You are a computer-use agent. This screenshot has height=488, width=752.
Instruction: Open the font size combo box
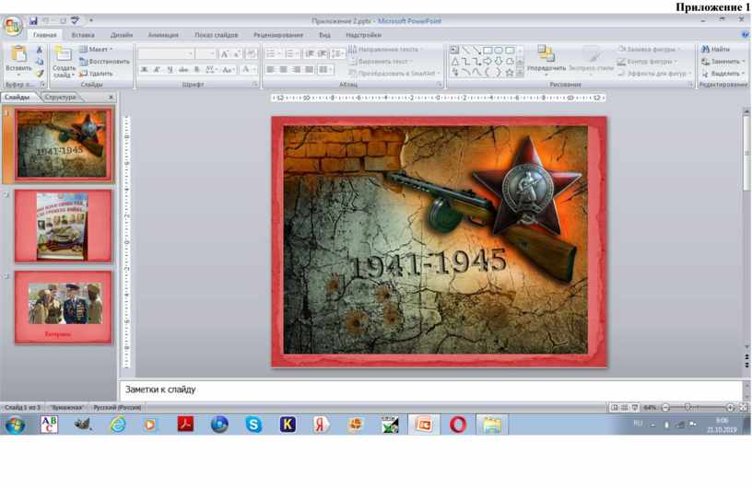pyautogui.click(x=206, y=53)
